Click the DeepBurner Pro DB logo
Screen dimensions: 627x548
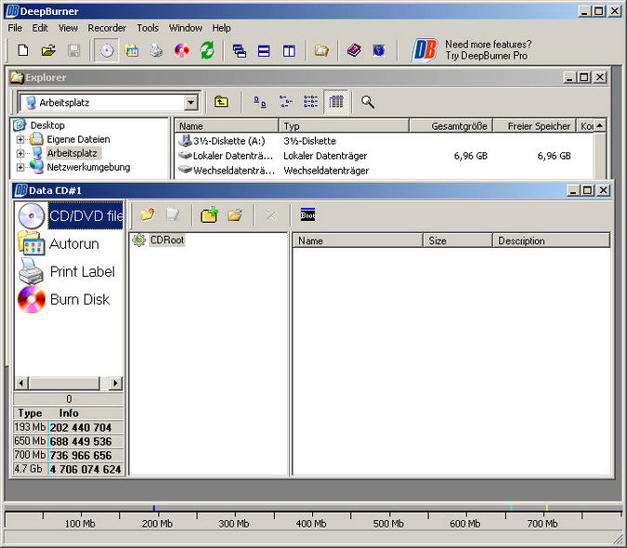click(x=425, y=50)
